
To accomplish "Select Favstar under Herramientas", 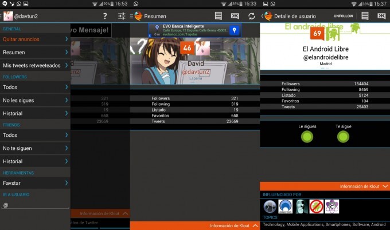I will (34, 183).
